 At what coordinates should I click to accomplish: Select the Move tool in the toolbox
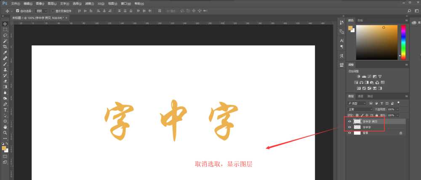point(5,24)
